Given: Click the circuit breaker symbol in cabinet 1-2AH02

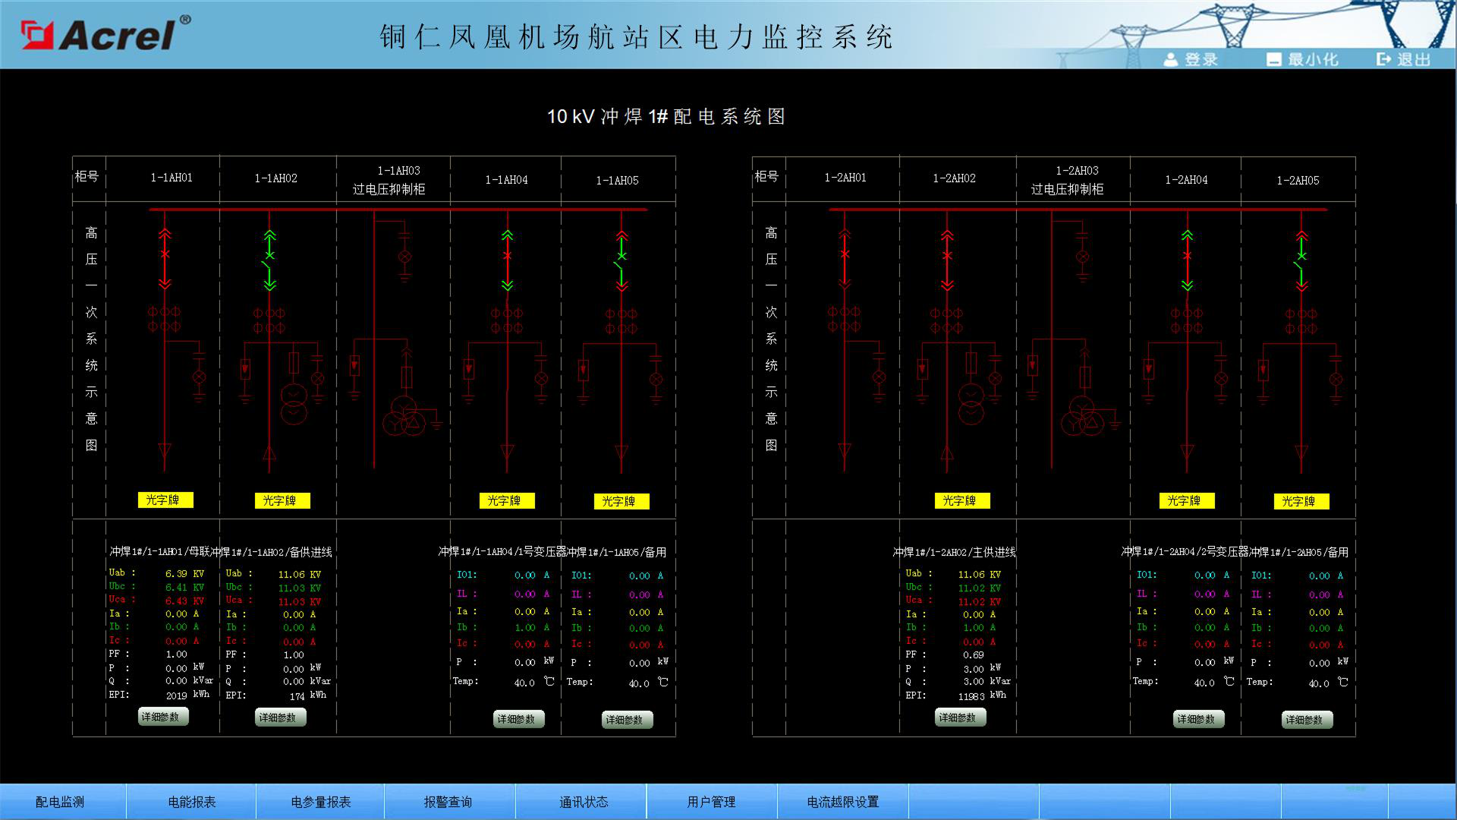Looking at the screenshot, I should [x=947, y=256].
